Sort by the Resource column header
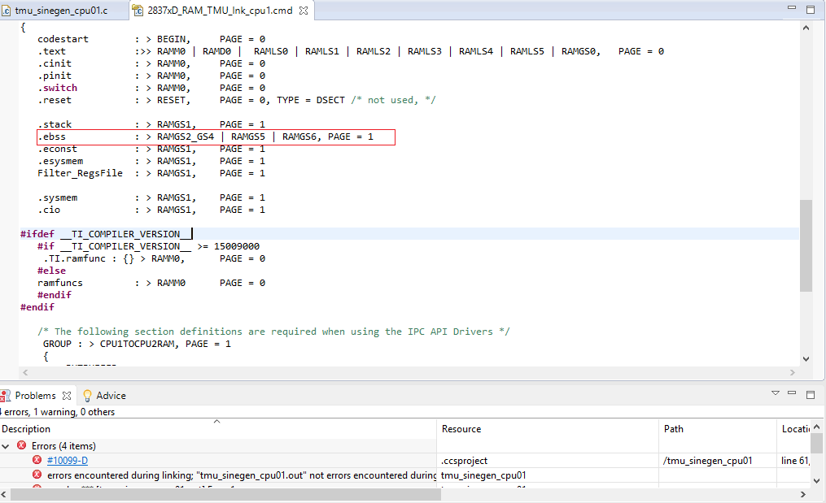826x503 pixels. (x=548, y=429)
